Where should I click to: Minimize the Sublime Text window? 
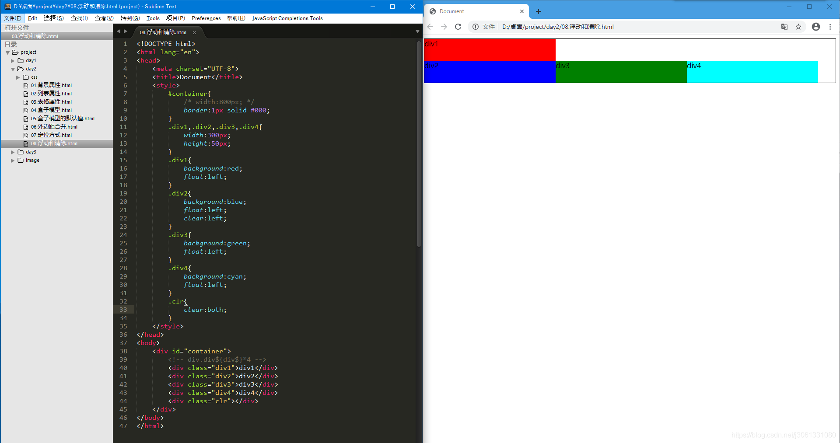(x=373, y=7)
